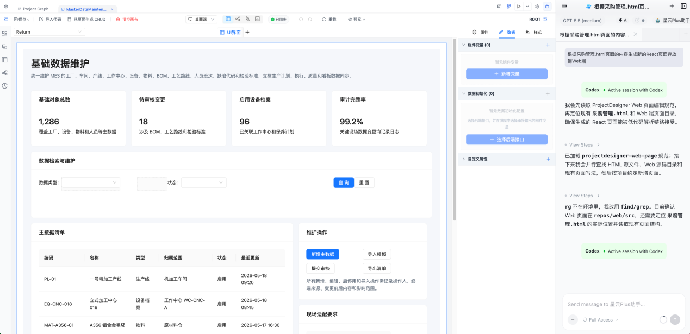The image size is (690, 334).
Task: Open the 保存 dropdown menu
Action: click(x=21, y=19)
